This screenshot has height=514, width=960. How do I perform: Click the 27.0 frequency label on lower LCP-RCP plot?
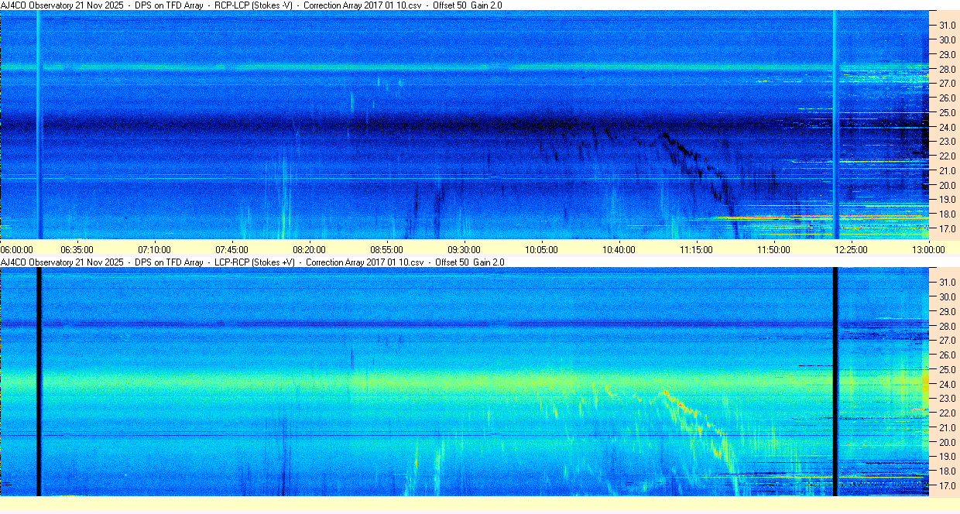tap(948, 340)
